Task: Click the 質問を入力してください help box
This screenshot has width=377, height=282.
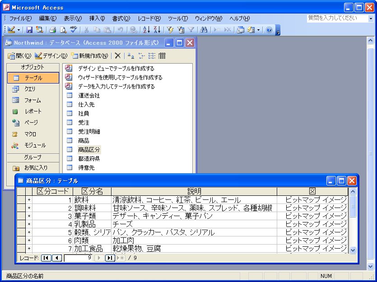Action: coord(338,18)
